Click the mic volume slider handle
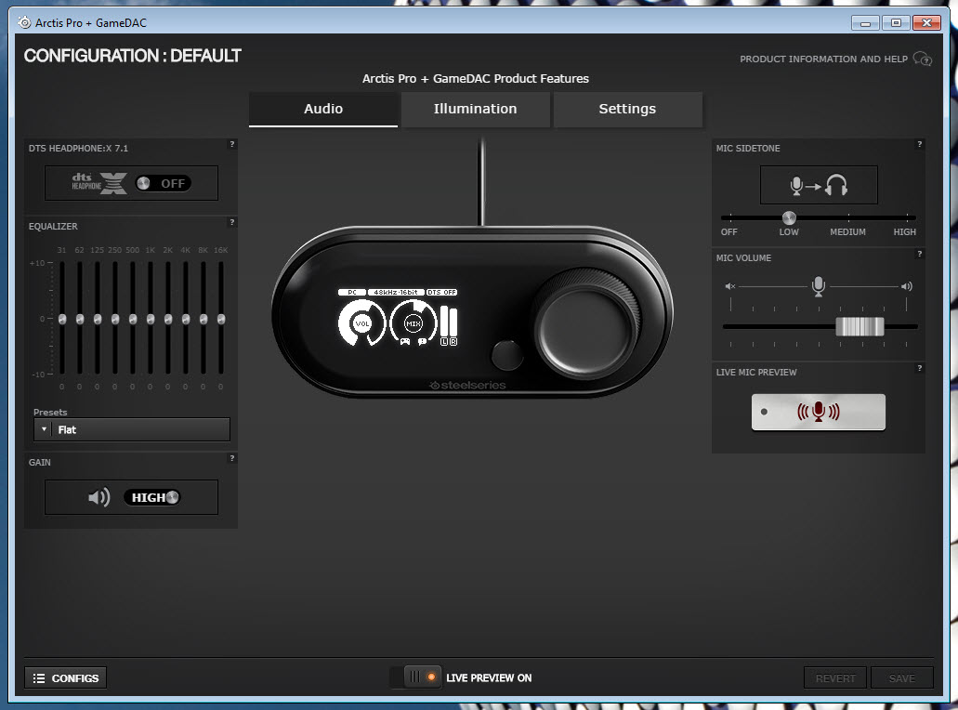The image size is (958, 710). pyautogui.click(x=860, y=327)
